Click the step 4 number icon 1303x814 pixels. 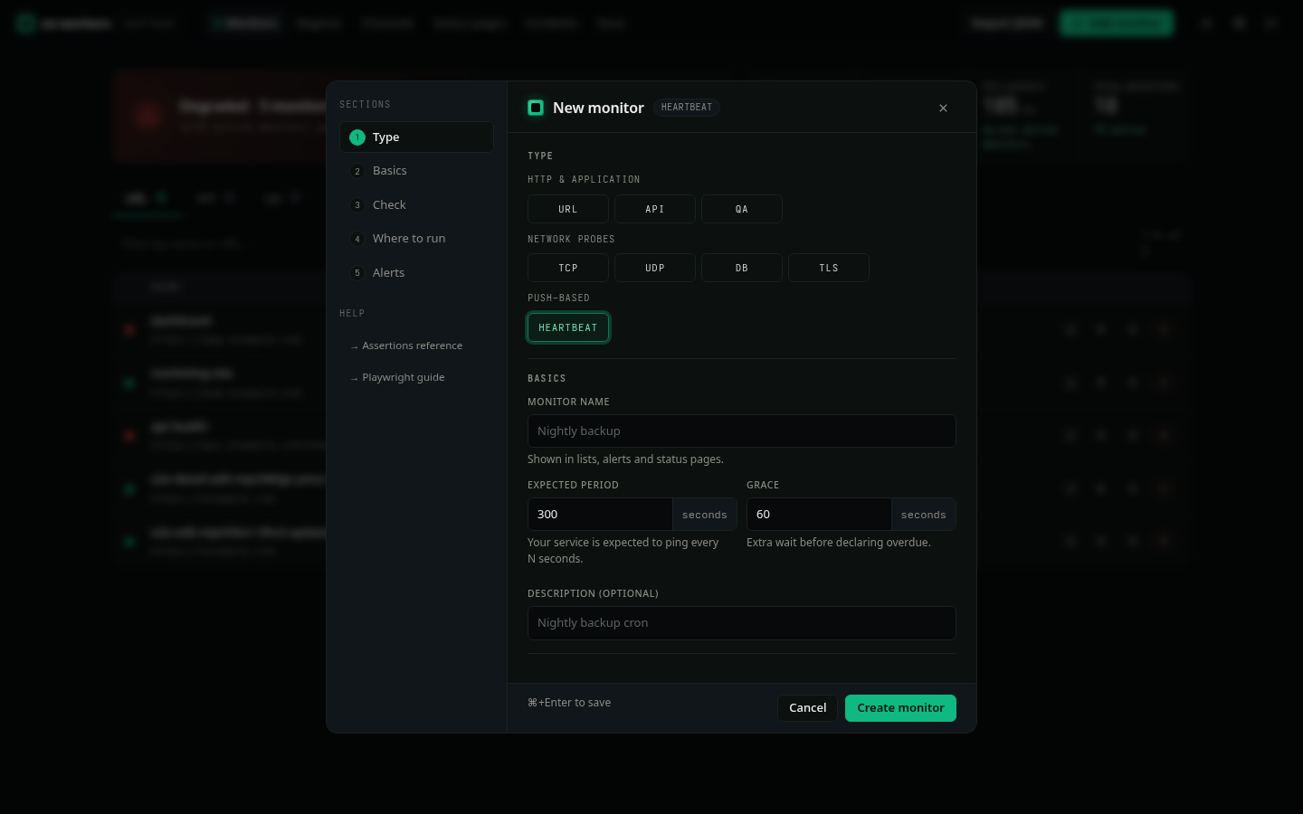pos(357,239)
